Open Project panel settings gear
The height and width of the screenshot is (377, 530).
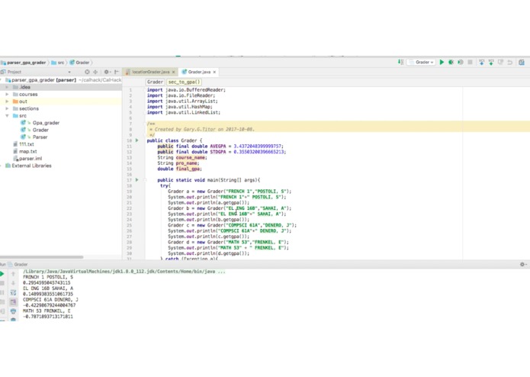click(x=107, y=72)
